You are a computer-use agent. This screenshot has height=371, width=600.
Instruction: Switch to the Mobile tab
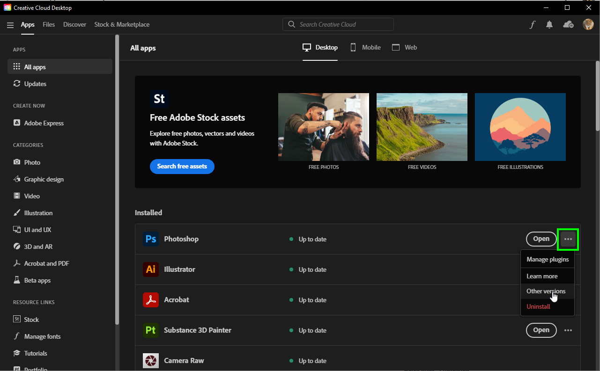click(365, 47)
